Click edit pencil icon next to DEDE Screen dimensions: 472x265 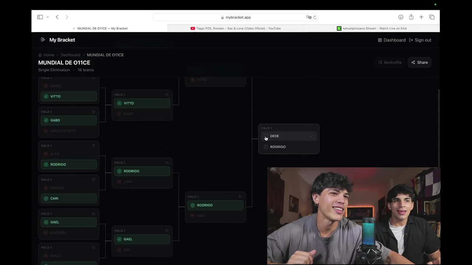311,136
